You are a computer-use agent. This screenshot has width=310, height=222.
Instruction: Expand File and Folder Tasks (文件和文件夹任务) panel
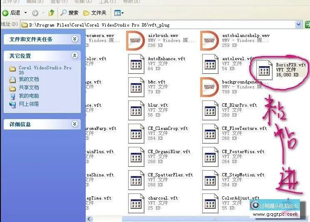tap(75, 39)
